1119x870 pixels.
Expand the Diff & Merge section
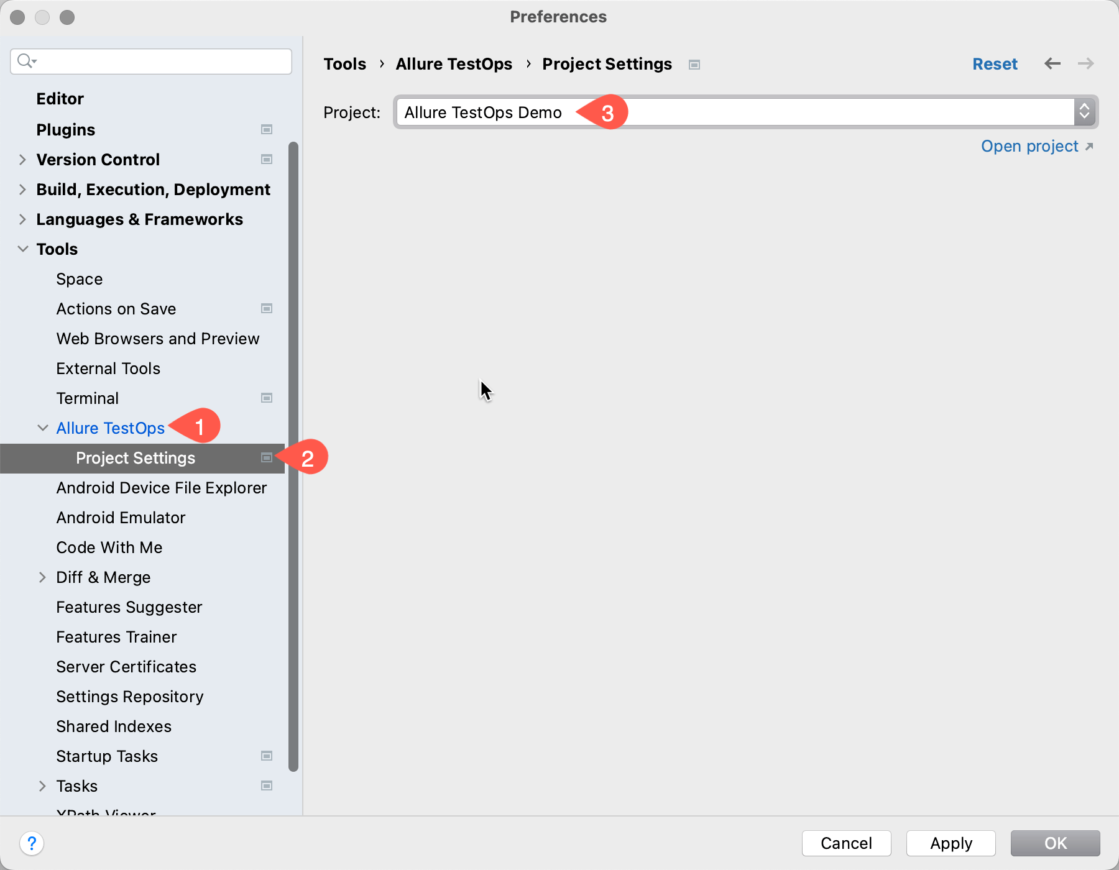coord(42,577)
